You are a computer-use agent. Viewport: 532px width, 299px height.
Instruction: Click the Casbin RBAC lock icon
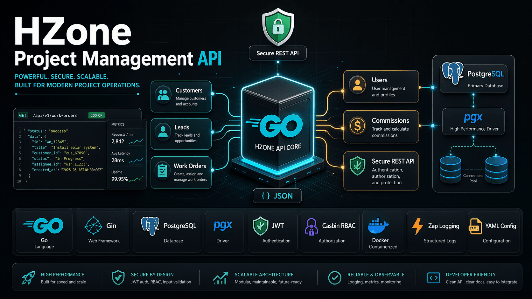(x=311, y=226)
